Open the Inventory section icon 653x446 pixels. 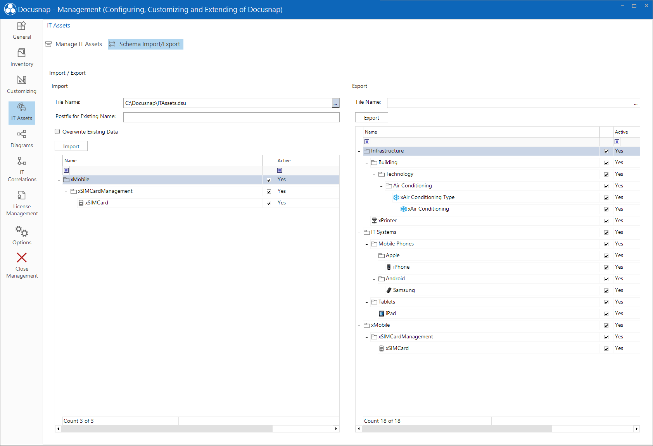pos(22,53)
